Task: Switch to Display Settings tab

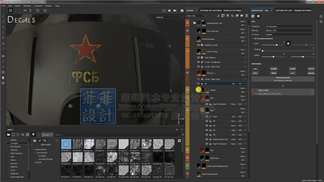Action: (x=232, y=10)
